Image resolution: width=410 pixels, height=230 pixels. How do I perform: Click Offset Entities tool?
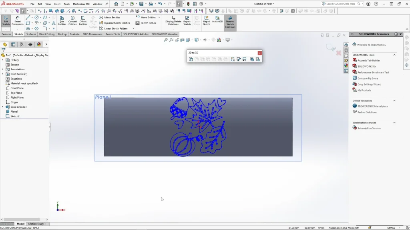tap(83, 21)
